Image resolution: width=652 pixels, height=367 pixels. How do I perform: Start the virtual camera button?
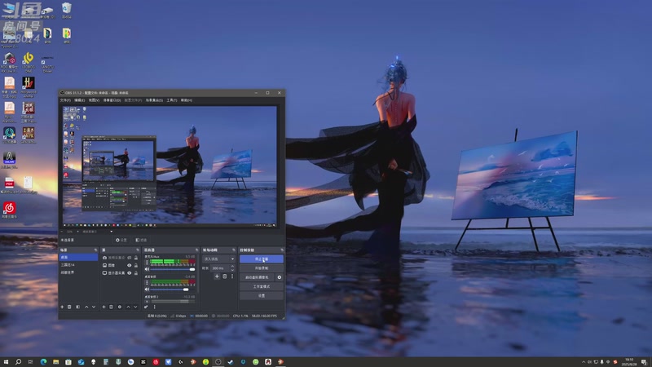(x=257, y=277)
